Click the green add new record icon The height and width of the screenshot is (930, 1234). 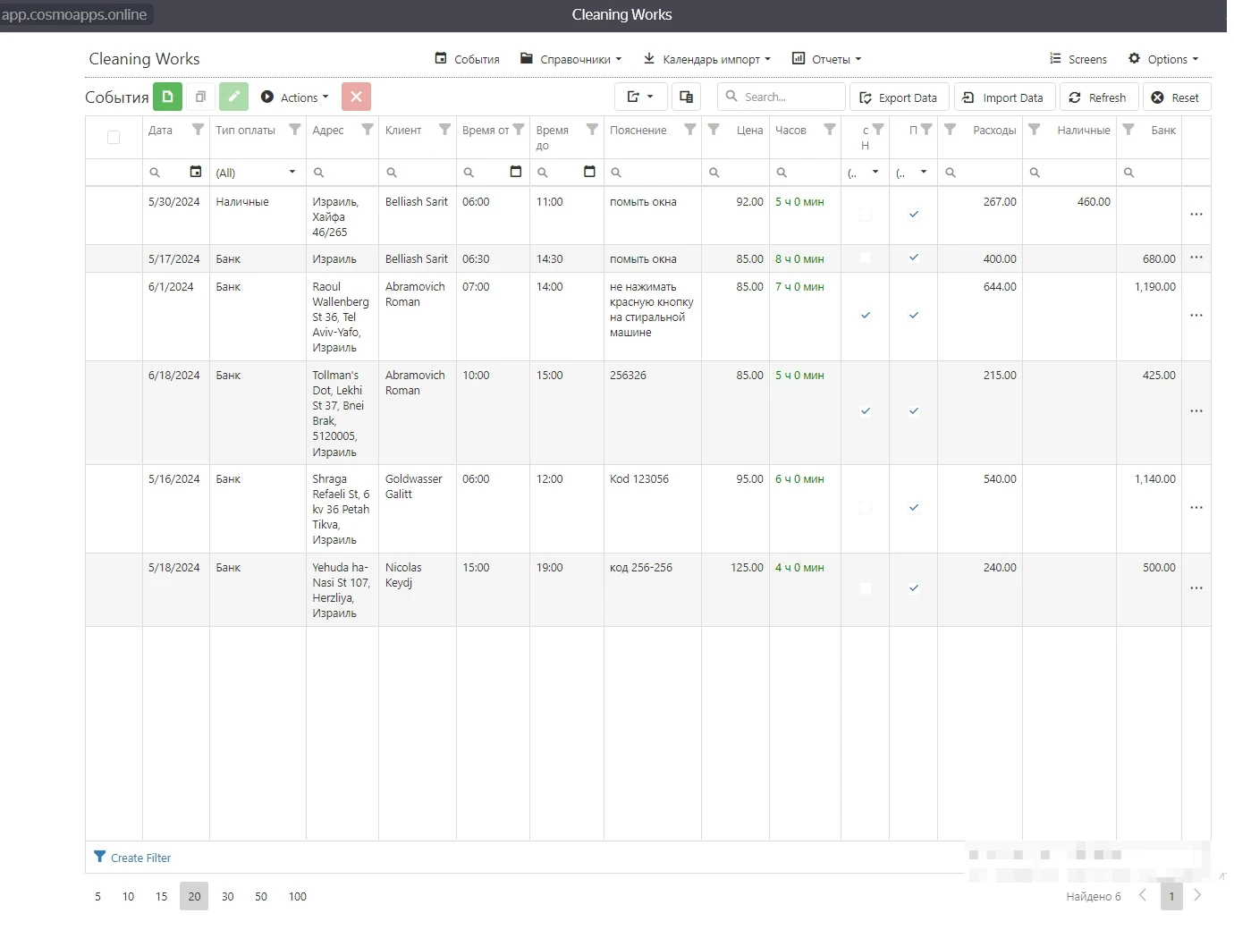(167, 97)
